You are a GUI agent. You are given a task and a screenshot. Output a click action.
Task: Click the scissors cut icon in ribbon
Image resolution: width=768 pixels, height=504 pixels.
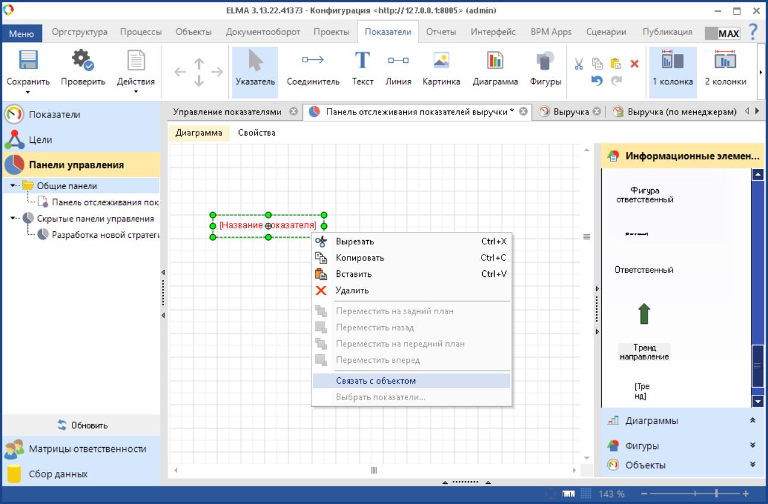point(579,63)
